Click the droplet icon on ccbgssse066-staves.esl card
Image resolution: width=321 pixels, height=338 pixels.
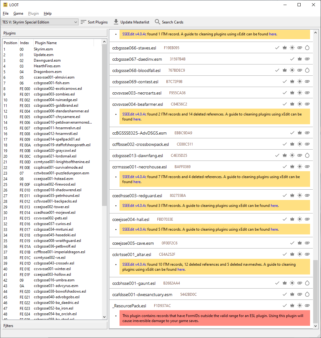(x=307, y=48)
